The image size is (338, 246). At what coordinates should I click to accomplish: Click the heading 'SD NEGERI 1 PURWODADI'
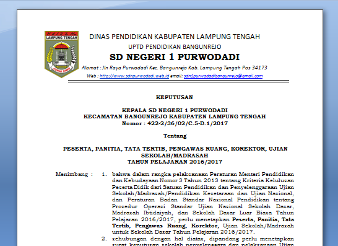click(175, 57)
